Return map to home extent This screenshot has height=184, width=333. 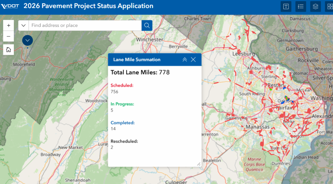point(9,50)
